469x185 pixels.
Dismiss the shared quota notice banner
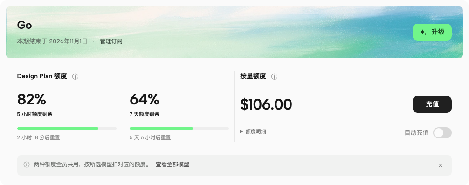click(x=440, y=165)
